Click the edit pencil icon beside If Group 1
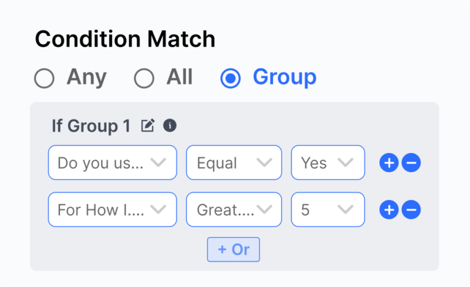Viewport: 470px width, 287px height. pyautogui.click(x=147, y=126)
